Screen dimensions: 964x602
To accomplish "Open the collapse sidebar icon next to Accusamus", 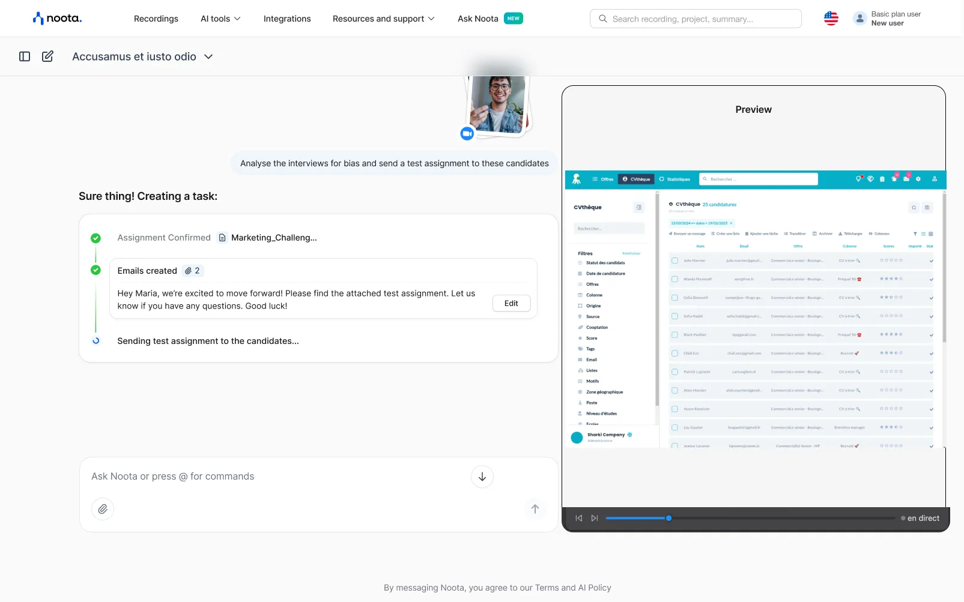I will pos(24,56).
